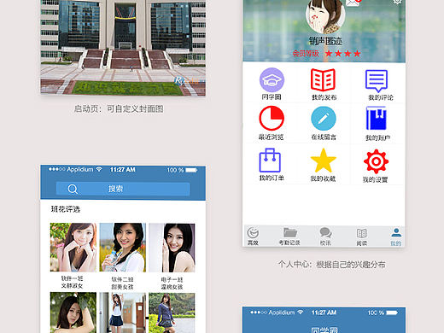Click 甜美女孩 caption text
The width and height of the screenshot is (444, 333).
pos(122,286)
